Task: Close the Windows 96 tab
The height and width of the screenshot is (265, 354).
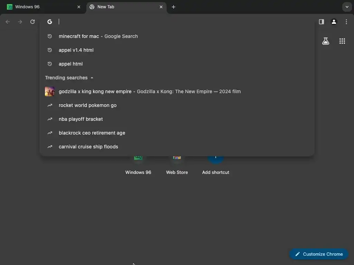Action: (79, 7)
